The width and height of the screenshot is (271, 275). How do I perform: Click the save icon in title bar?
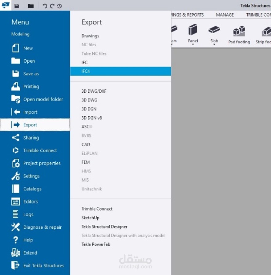point(17,6)
